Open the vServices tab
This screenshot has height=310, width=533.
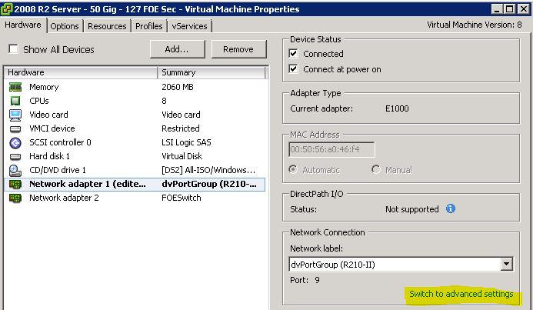point(189,26)
